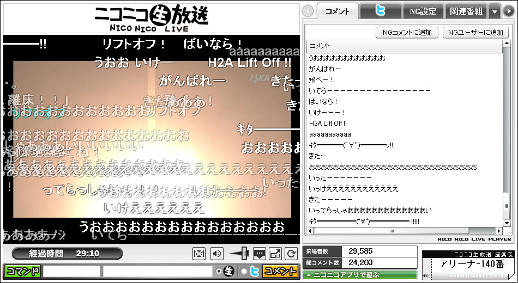518x283 pixels.
Task: Click the comment list scroll-down arrow
Action: pos(507,223)
